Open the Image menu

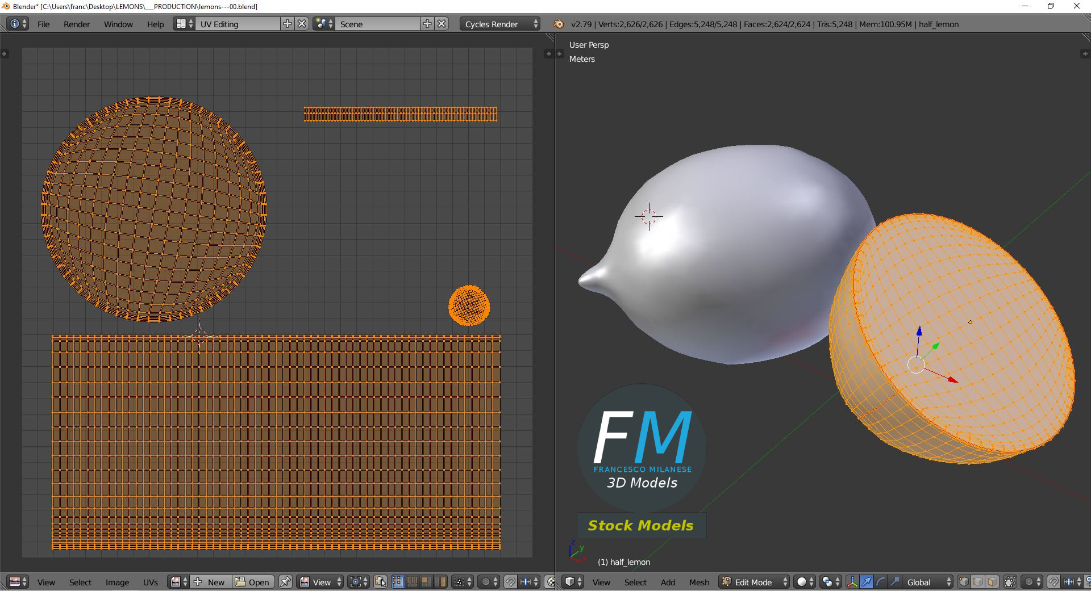click(x=117, y=582)
